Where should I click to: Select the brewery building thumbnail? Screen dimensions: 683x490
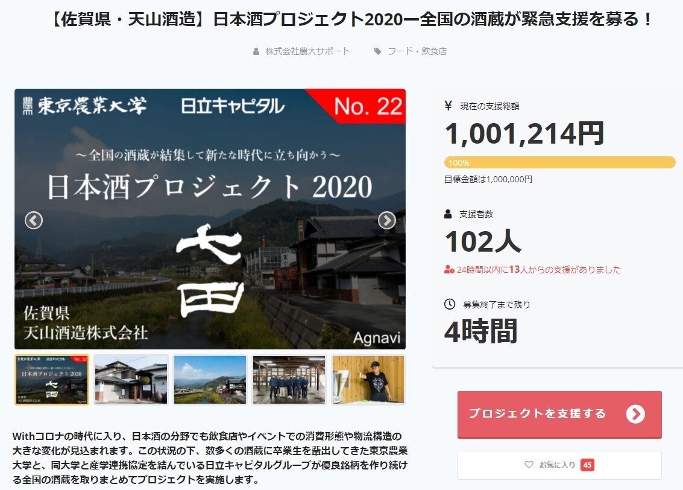coord(131,380)
